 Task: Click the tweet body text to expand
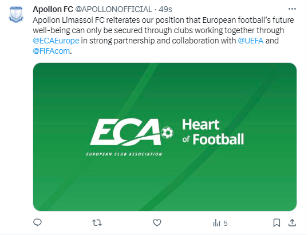coord(163,35)
